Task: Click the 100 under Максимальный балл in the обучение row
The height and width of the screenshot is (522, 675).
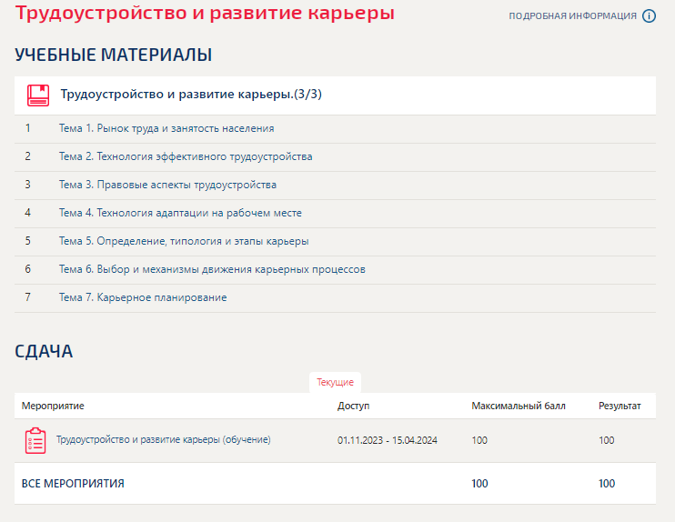Action: (479, 440)
